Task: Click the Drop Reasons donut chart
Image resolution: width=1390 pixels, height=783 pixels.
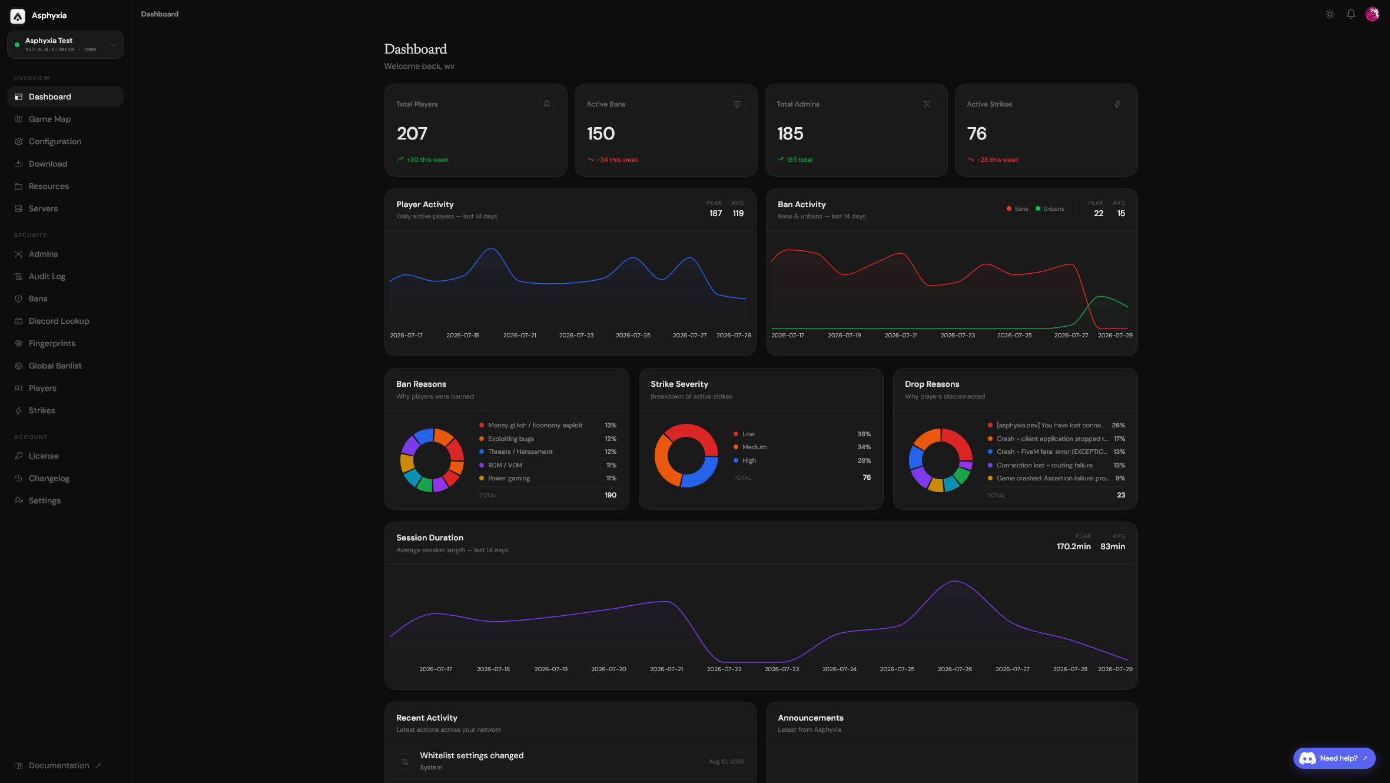Action: (941, 460)
